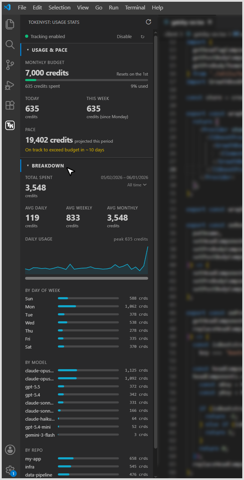Click the Wed day of week row

[x=86, y=323]
